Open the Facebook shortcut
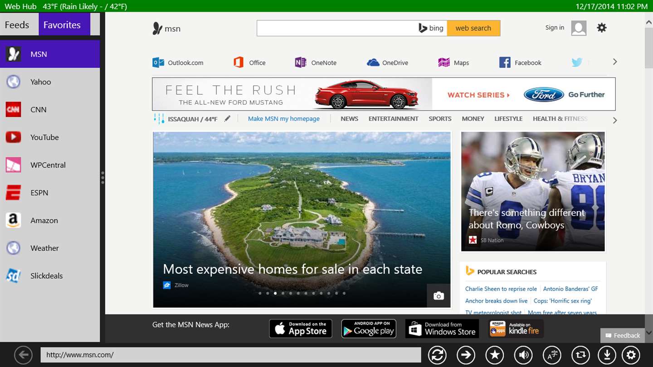 (x=520, y=63)
